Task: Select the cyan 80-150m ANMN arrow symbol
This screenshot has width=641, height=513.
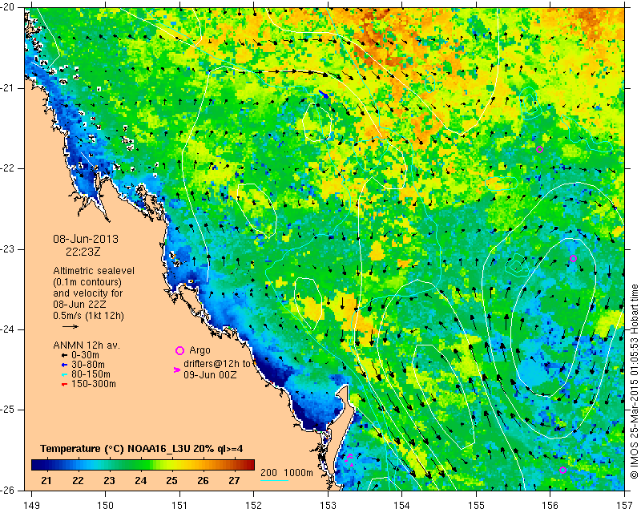Action: [64, 374]
